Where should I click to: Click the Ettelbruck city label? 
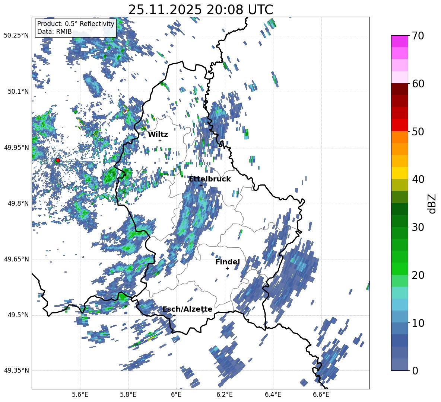pos(210,179)
